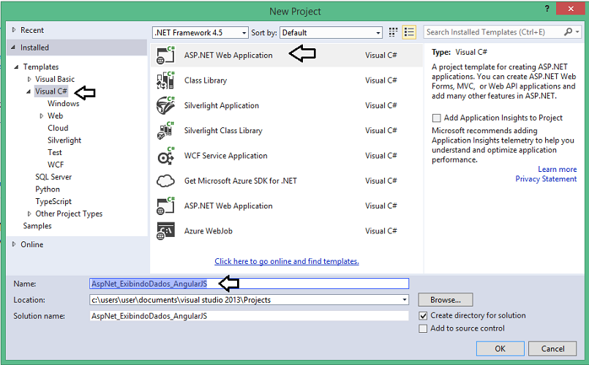Screen dimensions: 589x365
Task: Click the project Name input field
Action: [249, 284]
